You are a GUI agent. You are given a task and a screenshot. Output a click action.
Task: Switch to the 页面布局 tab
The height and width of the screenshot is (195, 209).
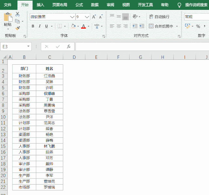(x=60, y=5)
